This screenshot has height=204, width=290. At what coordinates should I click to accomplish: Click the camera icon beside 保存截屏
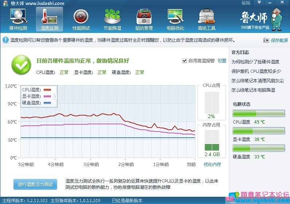coord(266,40)
